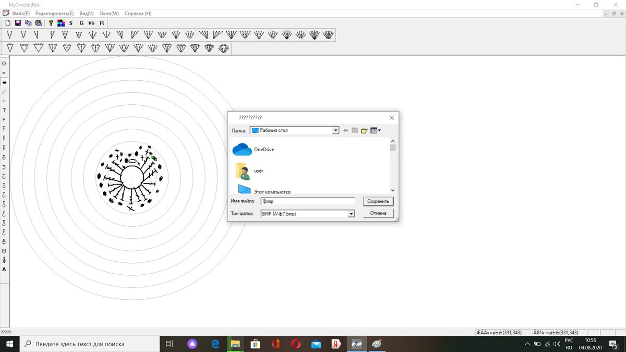Click the R toolbar button

point(102,23)
